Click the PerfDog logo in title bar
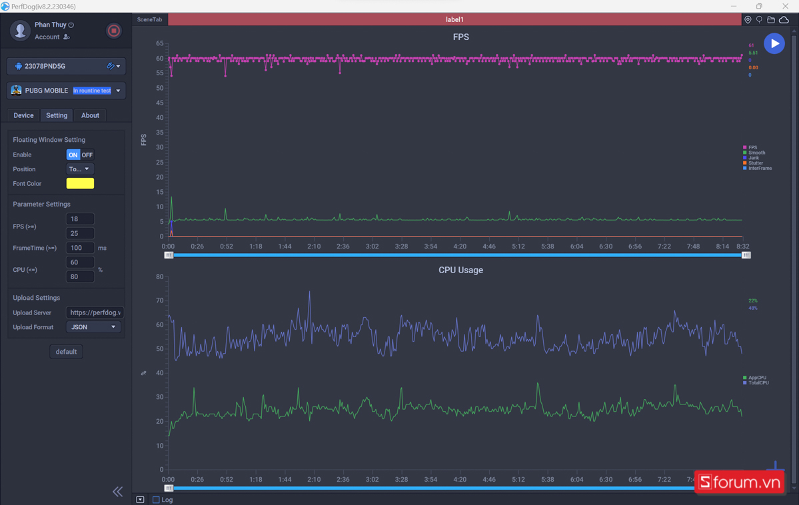The width and height of the screenshot is (799, 505). tap(5, 6)
